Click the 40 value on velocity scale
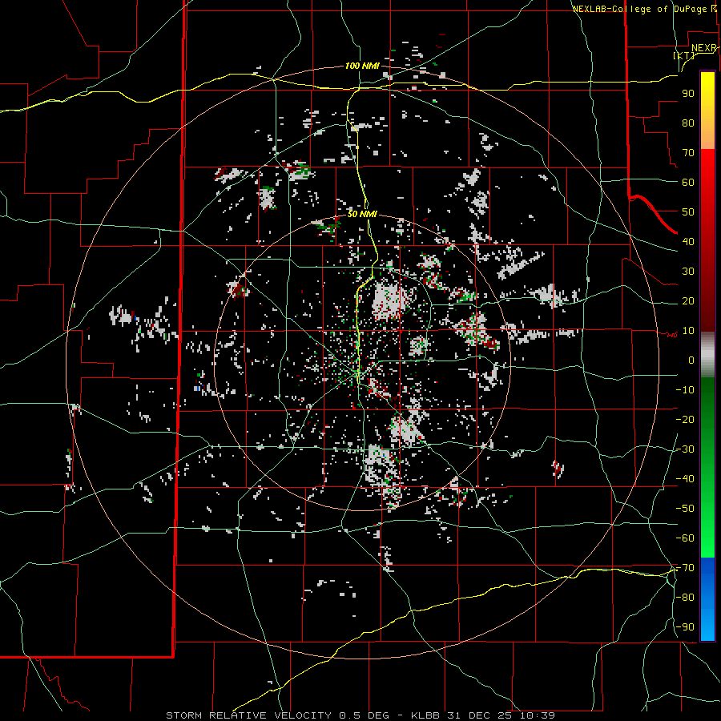 [688, 242]
